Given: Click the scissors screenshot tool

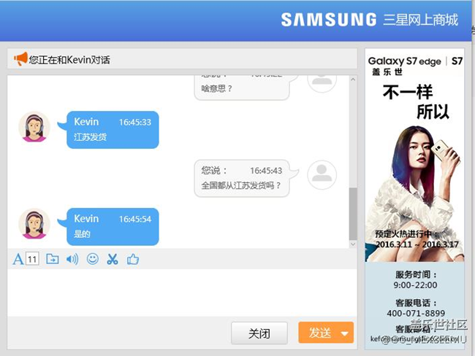Looking at the screenshot, I should (113, 259).
